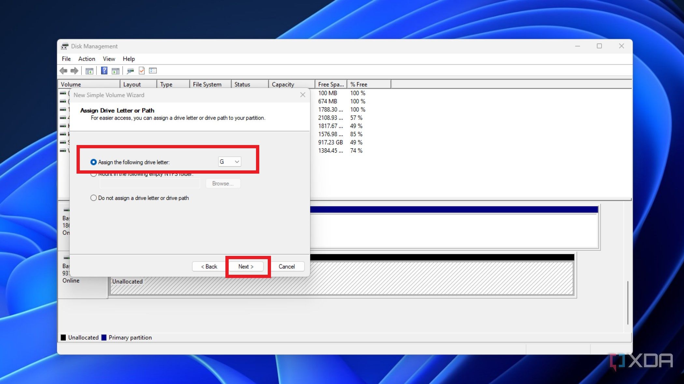Click Disk Management title bar app icon
The width and height of the screenshot is (684, 384).
click(65, 46)
